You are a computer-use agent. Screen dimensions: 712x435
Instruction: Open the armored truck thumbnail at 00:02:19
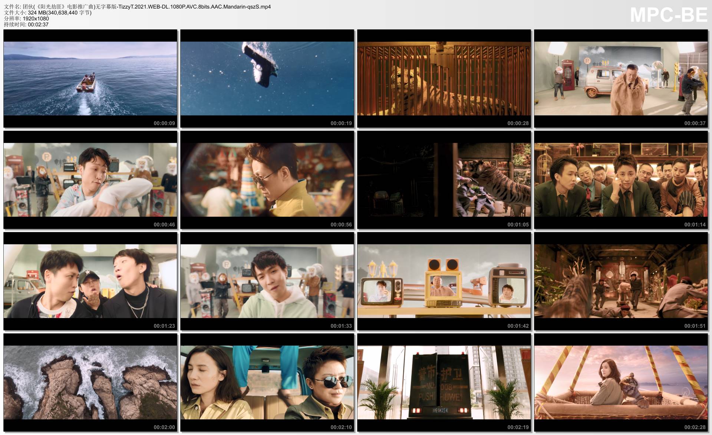click(x=444, y=382)
